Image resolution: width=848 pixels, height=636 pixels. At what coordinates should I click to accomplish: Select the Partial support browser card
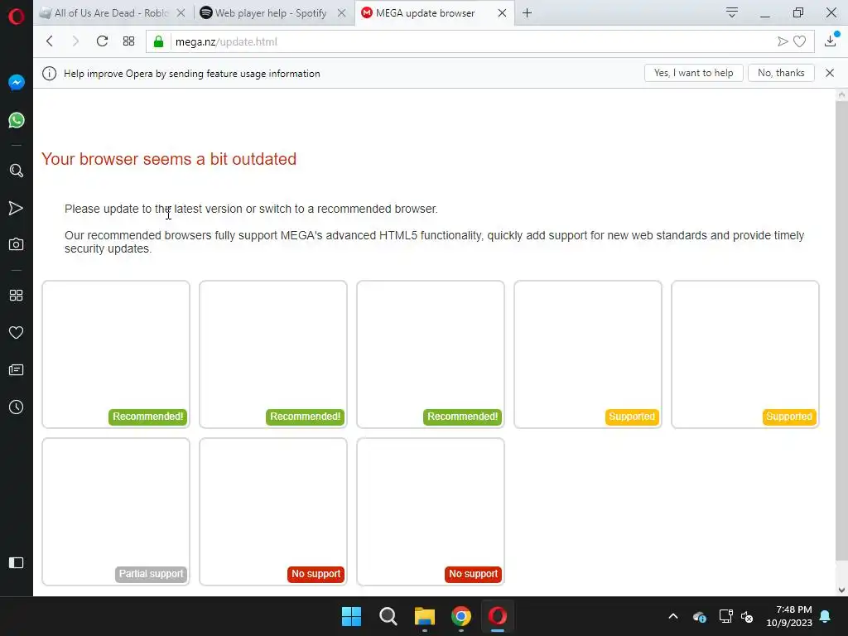point(116,512)
